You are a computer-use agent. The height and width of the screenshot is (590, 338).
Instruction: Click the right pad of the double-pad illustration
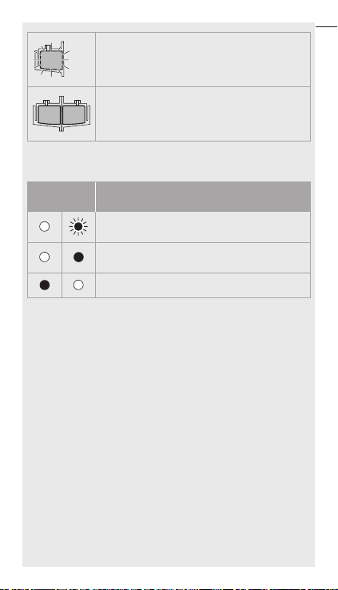point(74,115)
